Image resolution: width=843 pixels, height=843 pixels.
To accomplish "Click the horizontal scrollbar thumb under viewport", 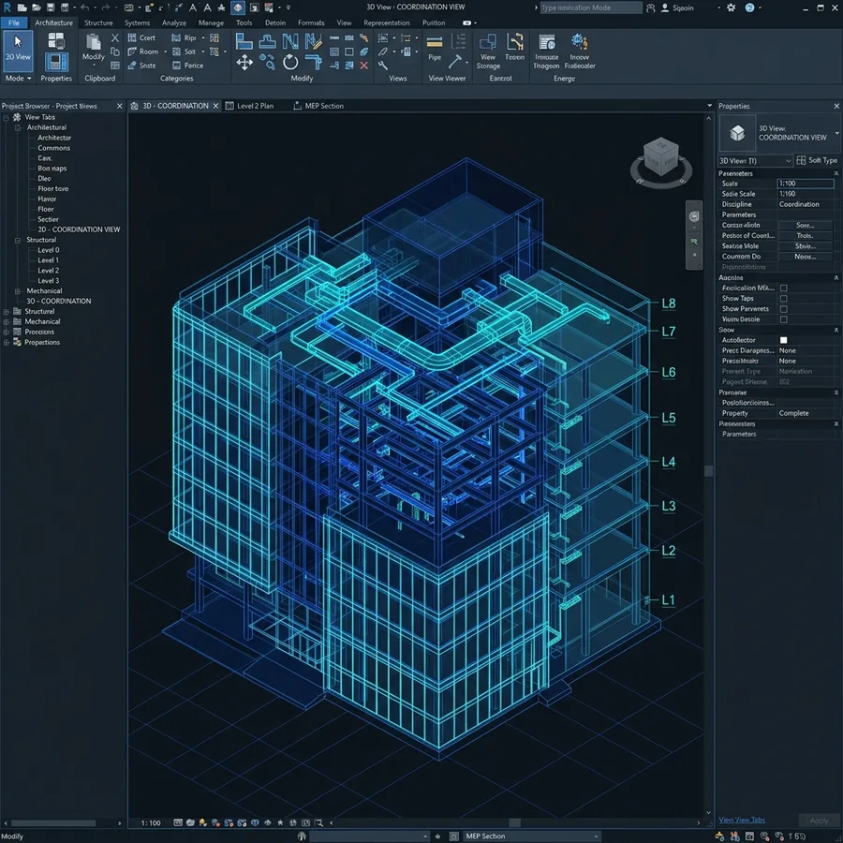I will tap(514, 823).
